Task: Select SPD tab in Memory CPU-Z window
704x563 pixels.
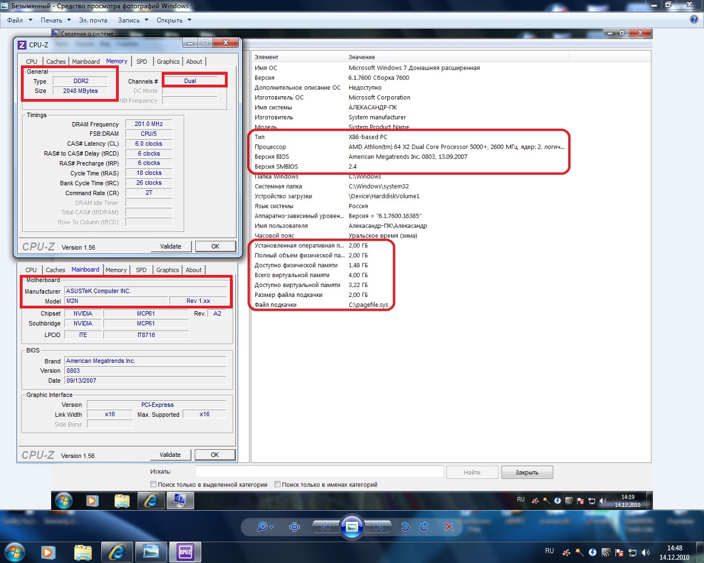Action: tap(142, 62)
